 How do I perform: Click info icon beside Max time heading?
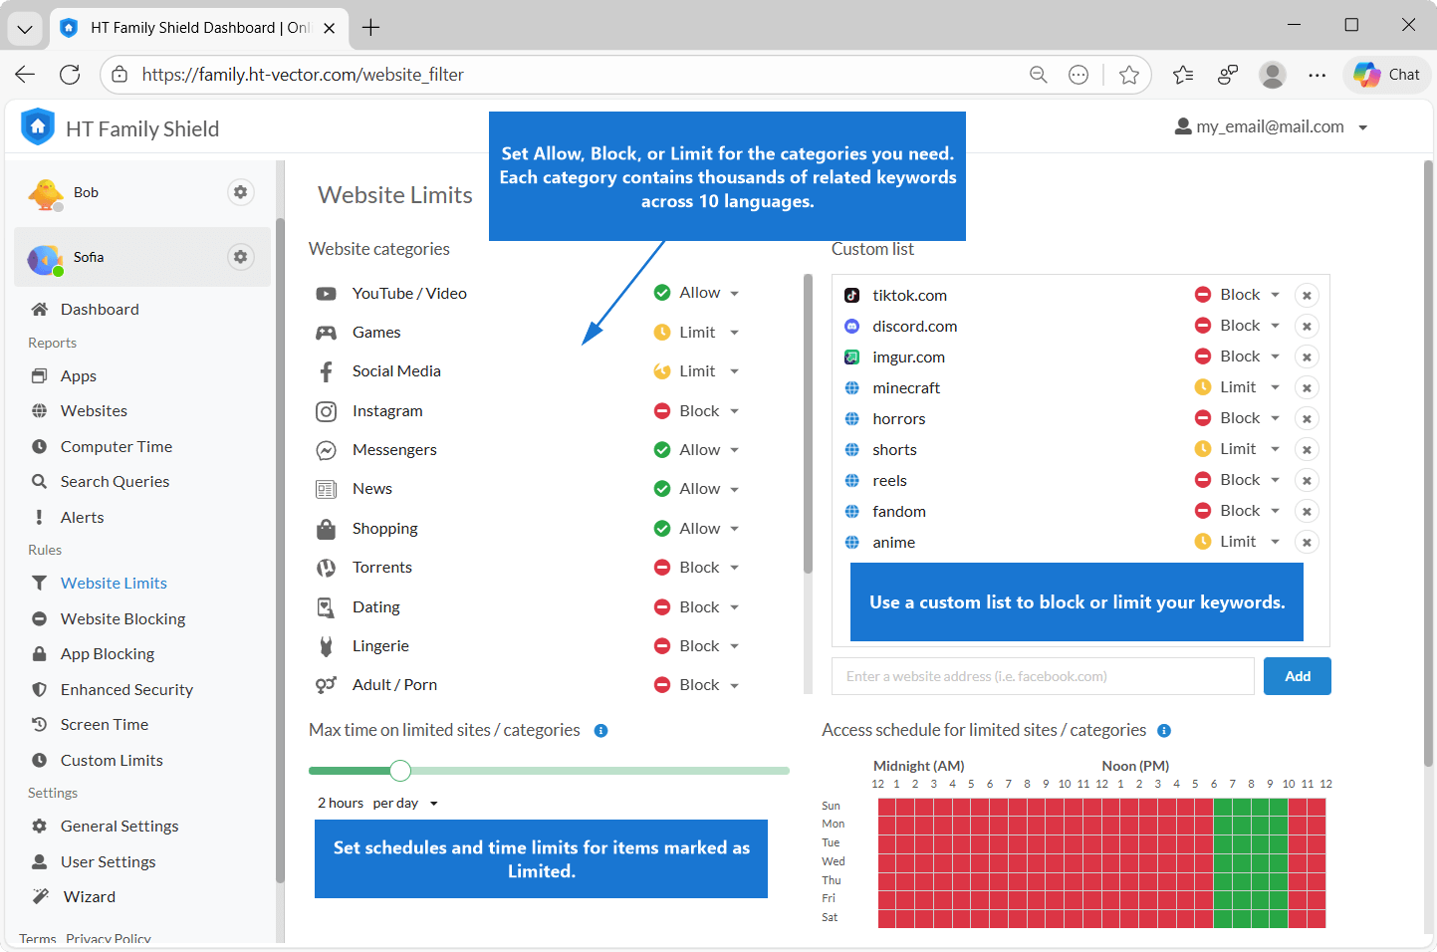(x=600, y=731)
